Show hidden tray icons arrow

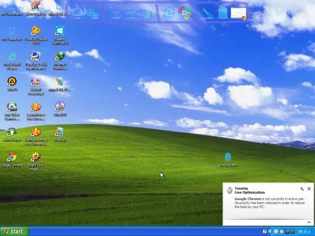click(x=270, y=231)
